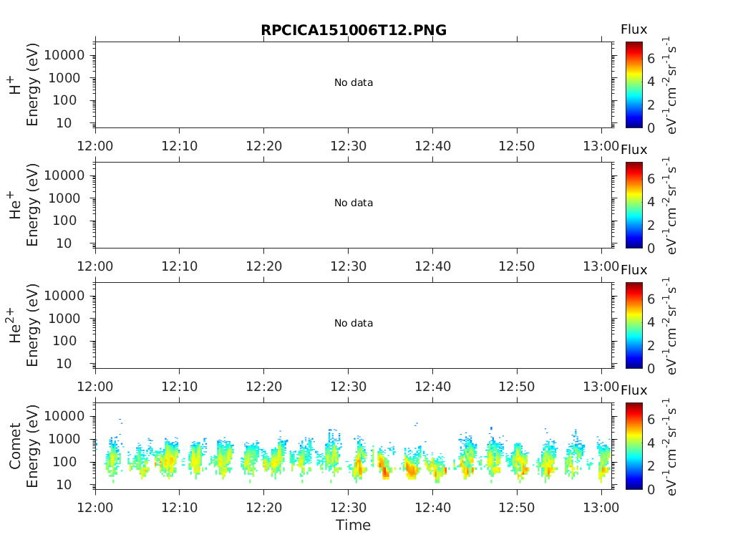Viewport: 733px width, 550px height.
Task: Click the 12:50 tick label under He+ panel
Action: [517, 266]
